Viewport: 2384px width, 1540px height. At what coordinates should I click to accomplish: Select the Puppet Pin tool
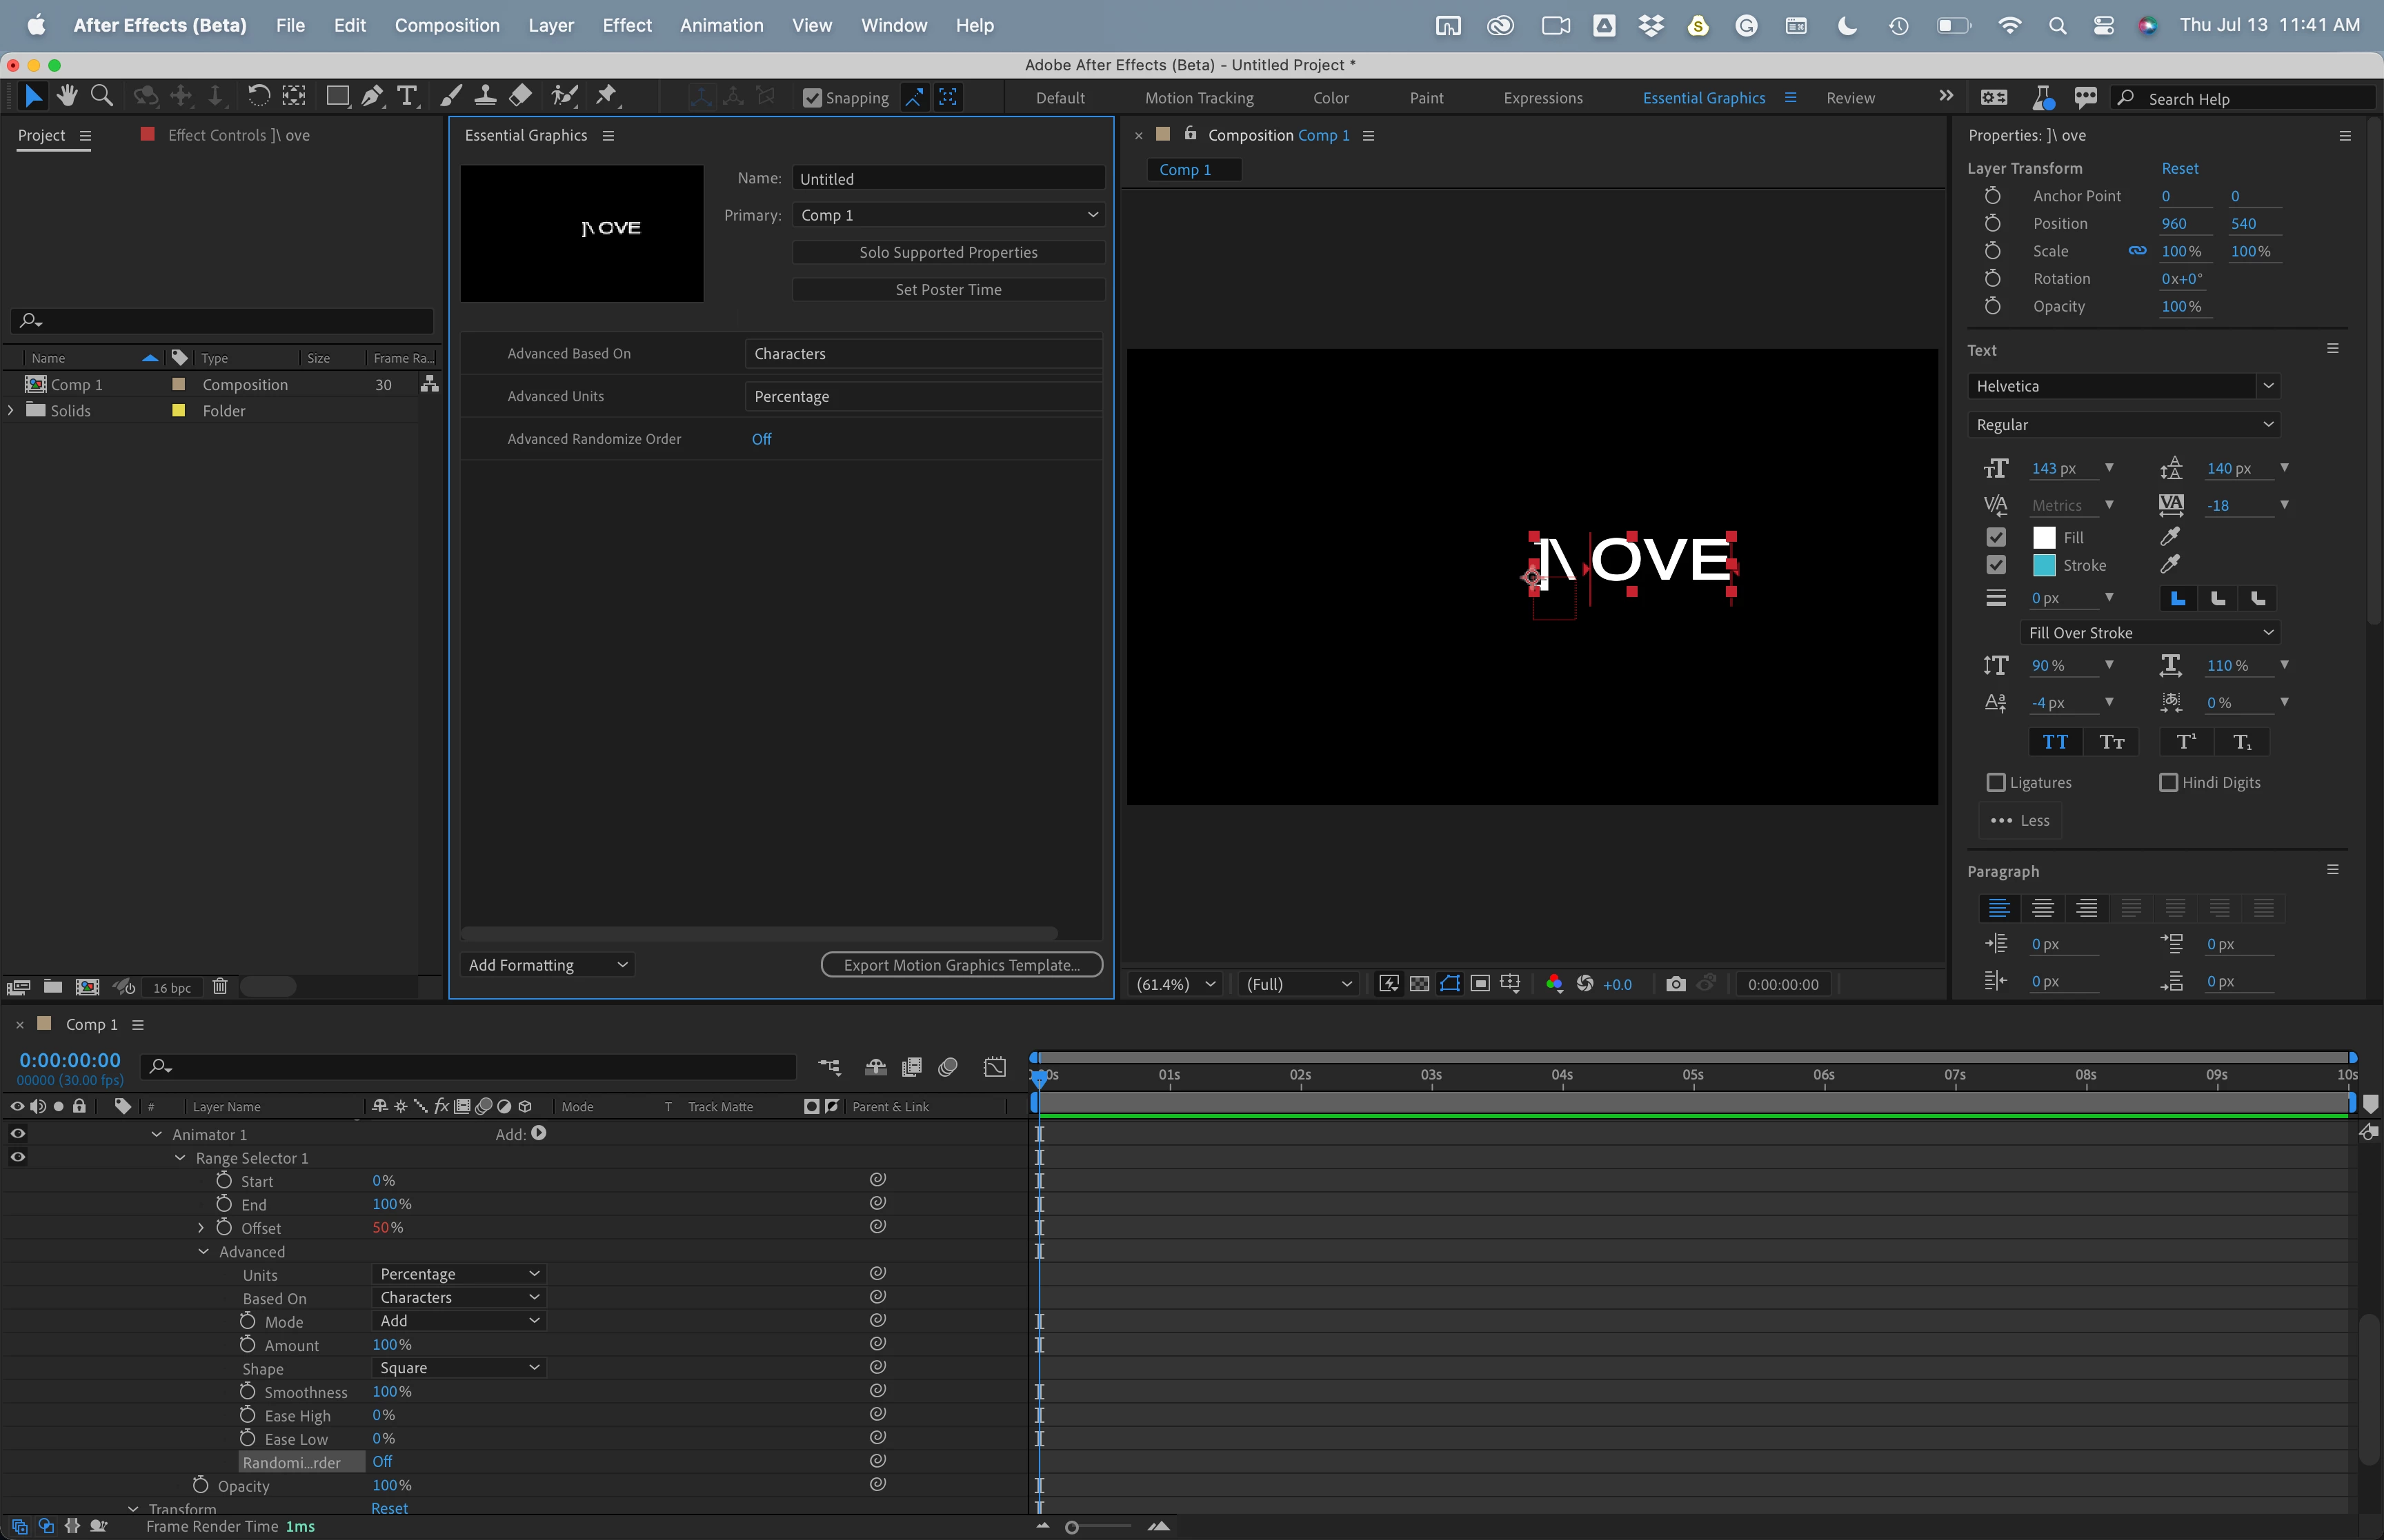605,96
